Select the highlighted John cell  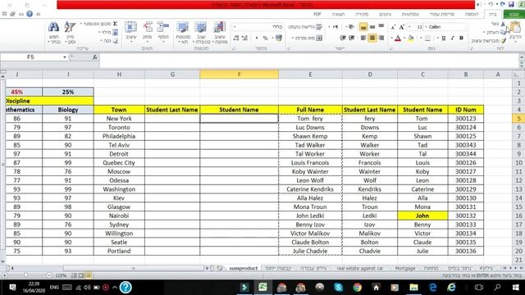(422, 216)
